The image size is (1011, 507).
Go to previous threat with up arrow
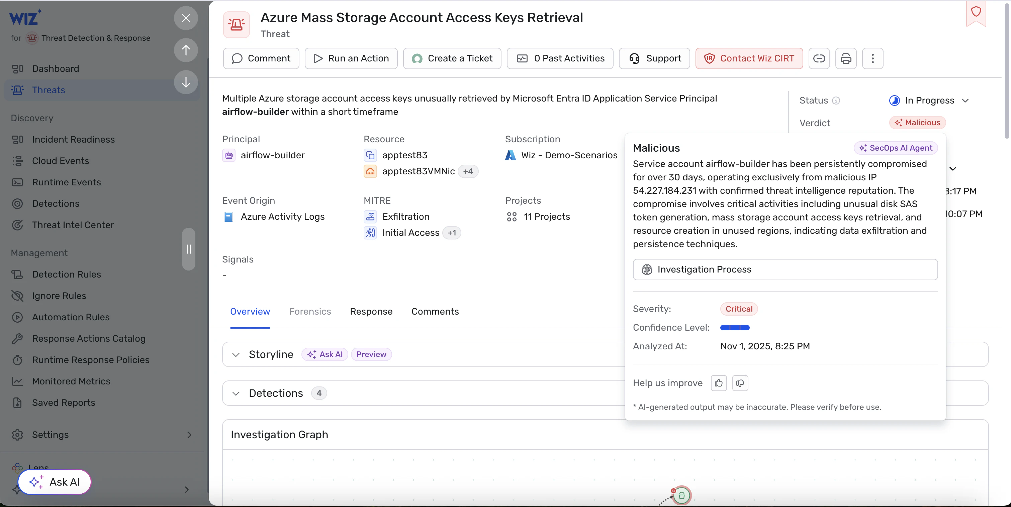186,50
